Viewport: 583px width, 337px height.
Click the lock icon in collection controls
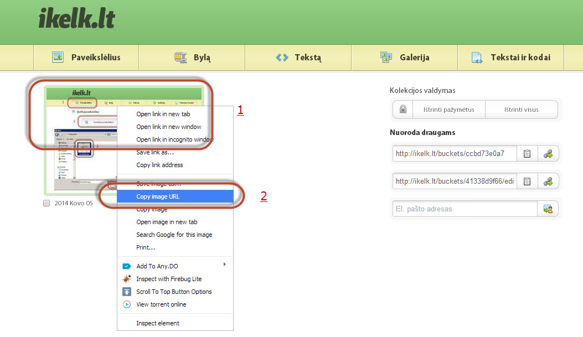point(403,109)
